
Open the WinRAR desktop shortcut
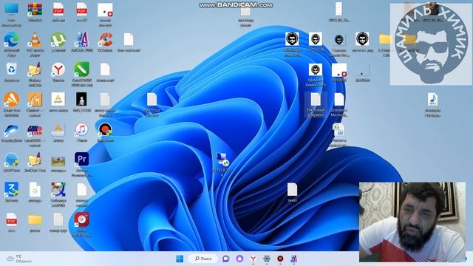point(35,12)
